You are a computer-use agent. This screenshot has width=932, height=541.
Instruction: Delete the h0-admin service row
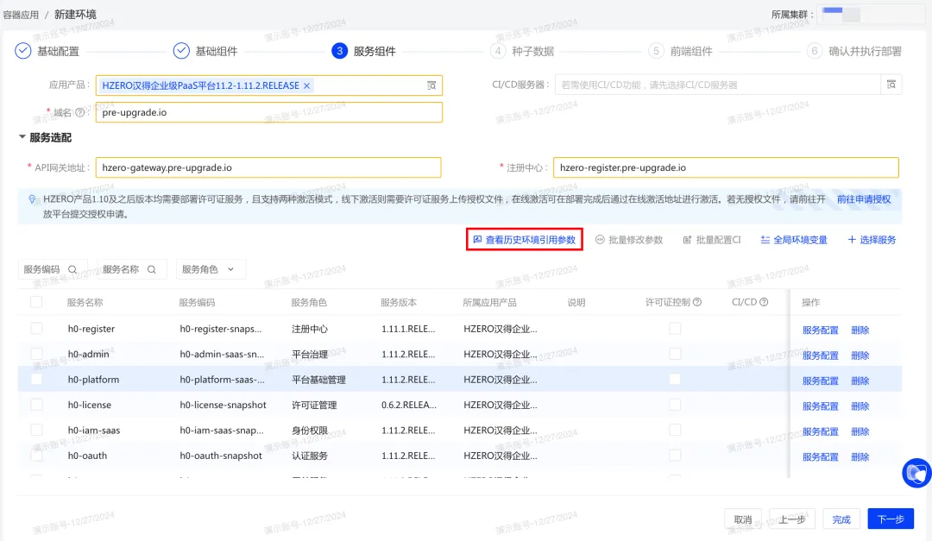pyautogui.click(x=860, y=355)
